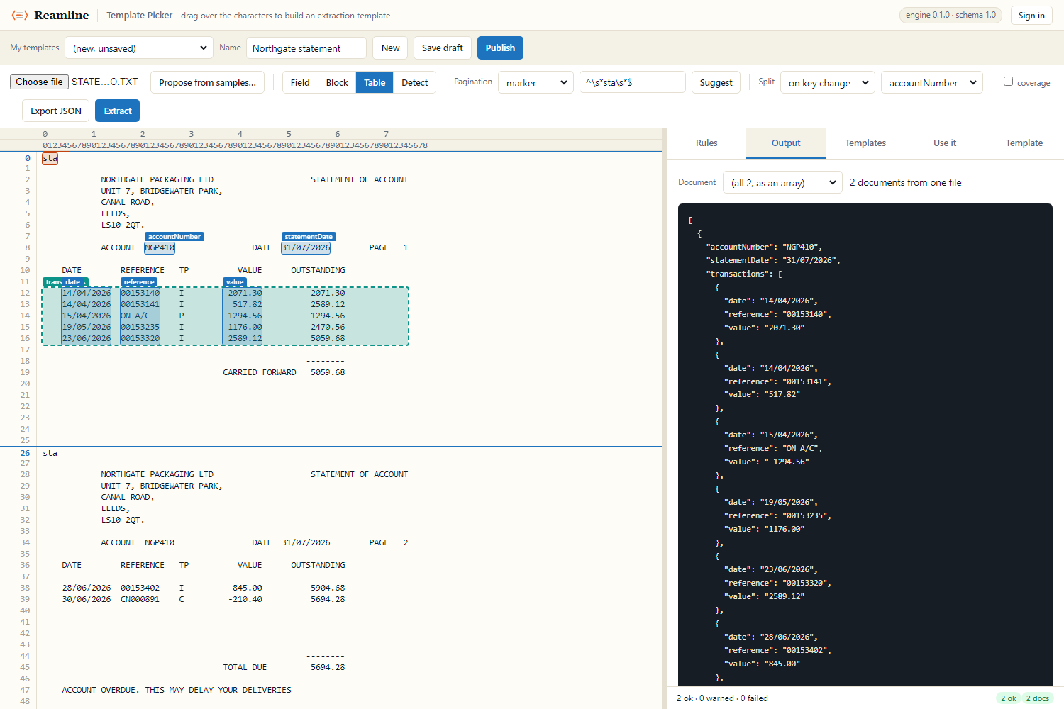Select the Table mode
1064x709 pixels.
(375, 82)
